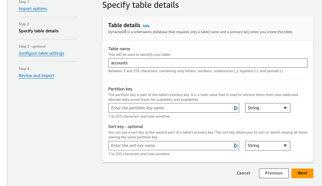Viewport: 322px width, 186px height.
Task: Click the Next button
Action: pos(302,173)
